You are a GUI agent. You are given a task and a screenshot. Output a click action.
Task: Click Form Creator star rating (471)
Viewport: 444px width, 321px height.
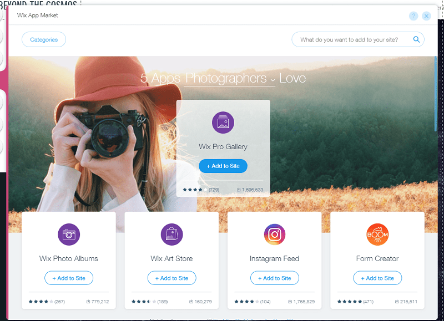pyautogui.click(x=355, y=302)
